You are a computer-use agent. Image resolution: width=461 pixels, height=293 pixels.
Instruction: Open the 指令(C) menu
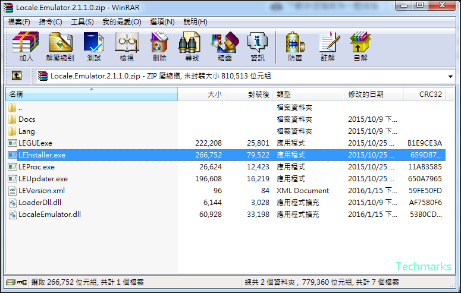click(51, 22)
